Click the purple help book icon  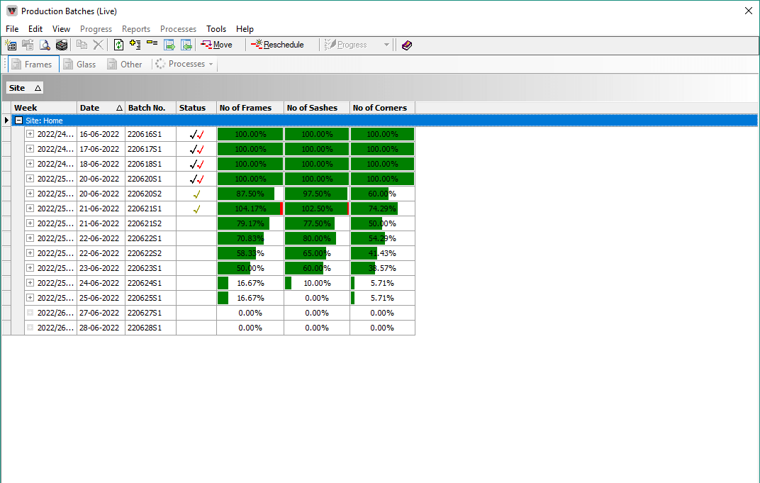tap(406, 45)
